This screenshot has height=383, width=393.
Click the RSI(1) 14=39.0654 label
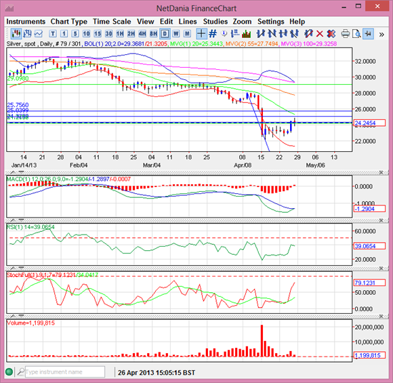click(x=30, y=227)
